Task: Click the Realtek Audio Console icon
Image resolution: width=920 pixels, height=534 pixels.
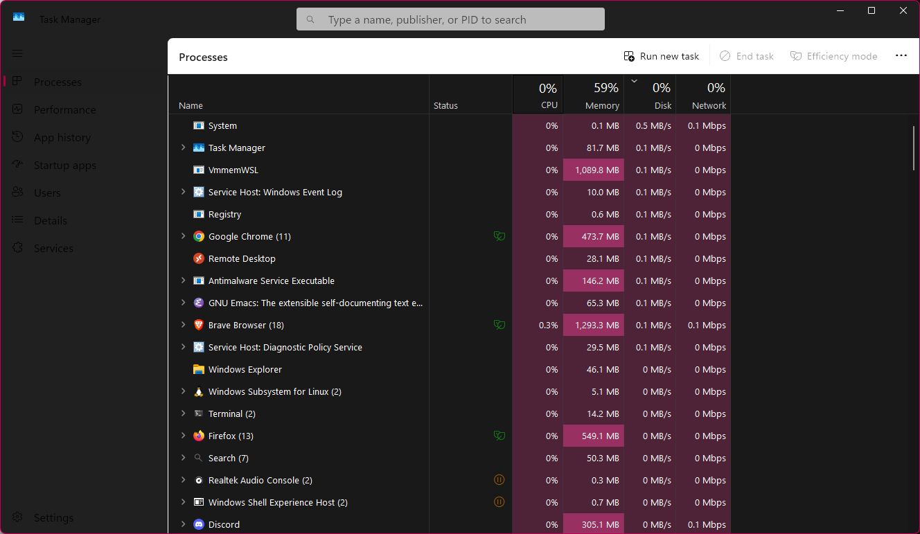Action: tap(199, 480)
